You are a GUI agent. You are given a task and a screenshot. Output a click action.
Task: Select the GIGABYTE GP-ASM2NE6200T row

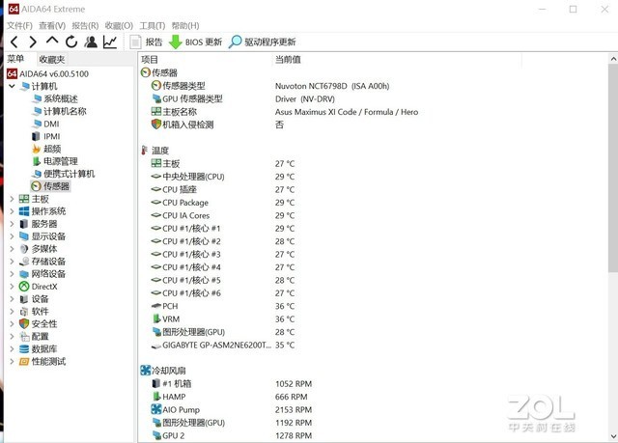click(223, 345)
